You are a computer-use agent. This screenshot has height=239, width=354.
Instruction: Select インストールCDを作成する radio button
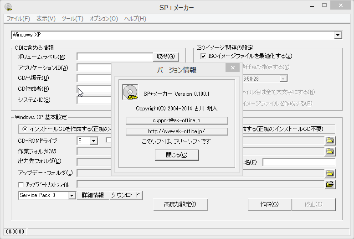click(25, 129)
